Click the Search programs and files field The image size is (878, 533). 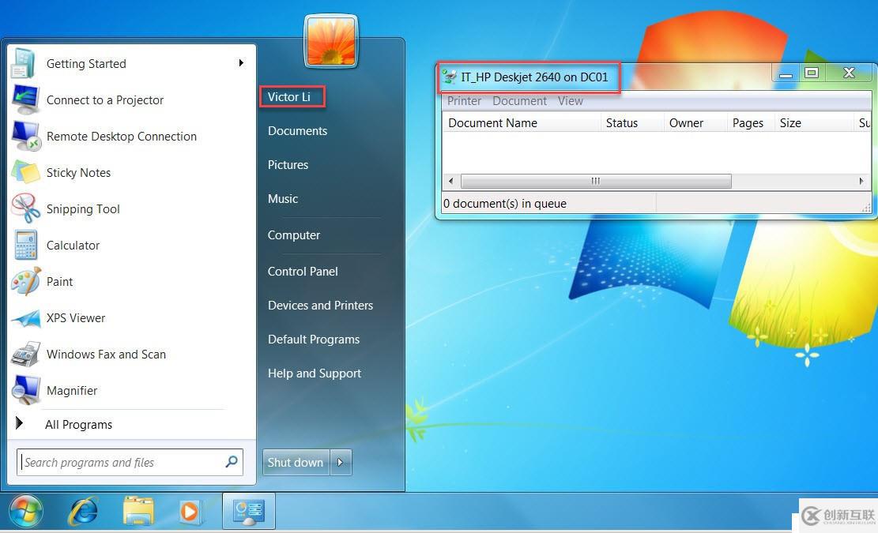[130, 462]
